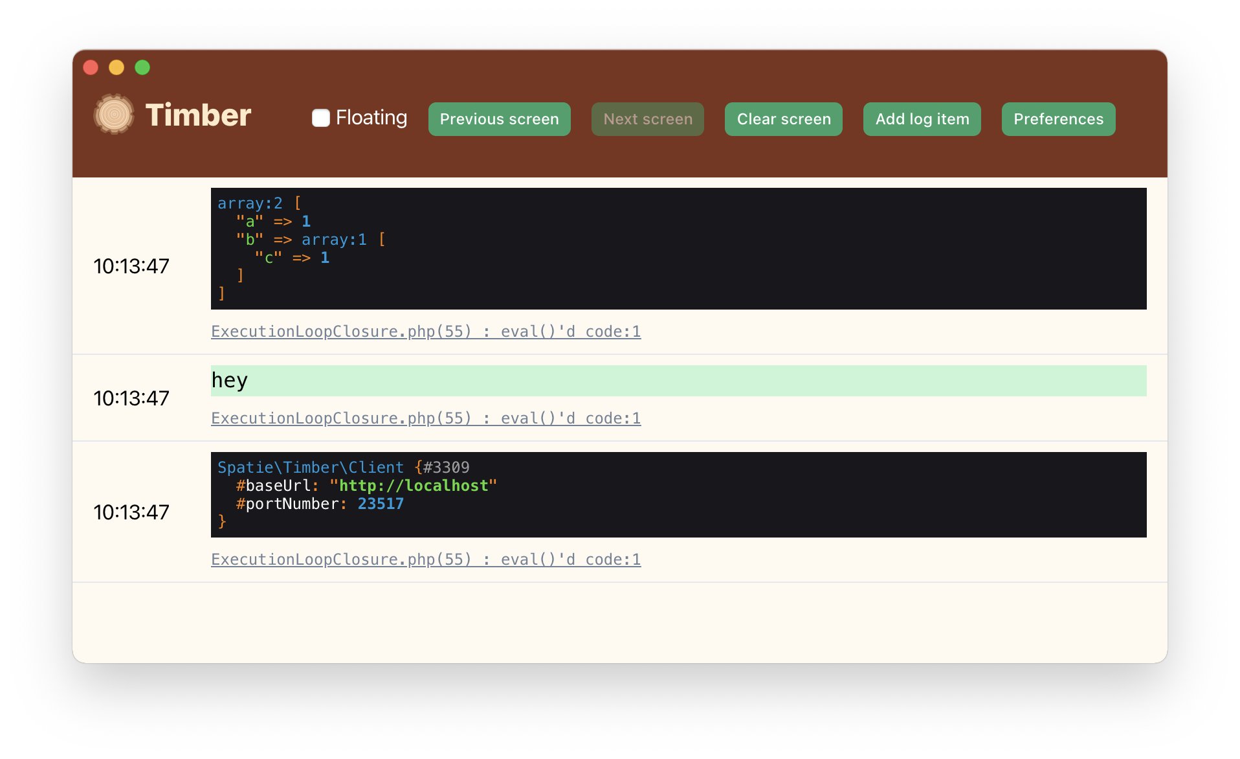The width and height of the screenshot is (1240, 759).
Task: Click the portNumber value 23517
Action: pos(381,504)
